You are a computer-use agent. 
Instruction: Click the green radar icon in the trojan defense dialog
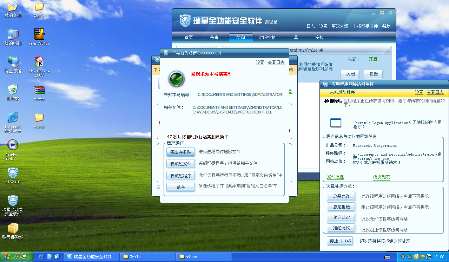pos(177,79)
